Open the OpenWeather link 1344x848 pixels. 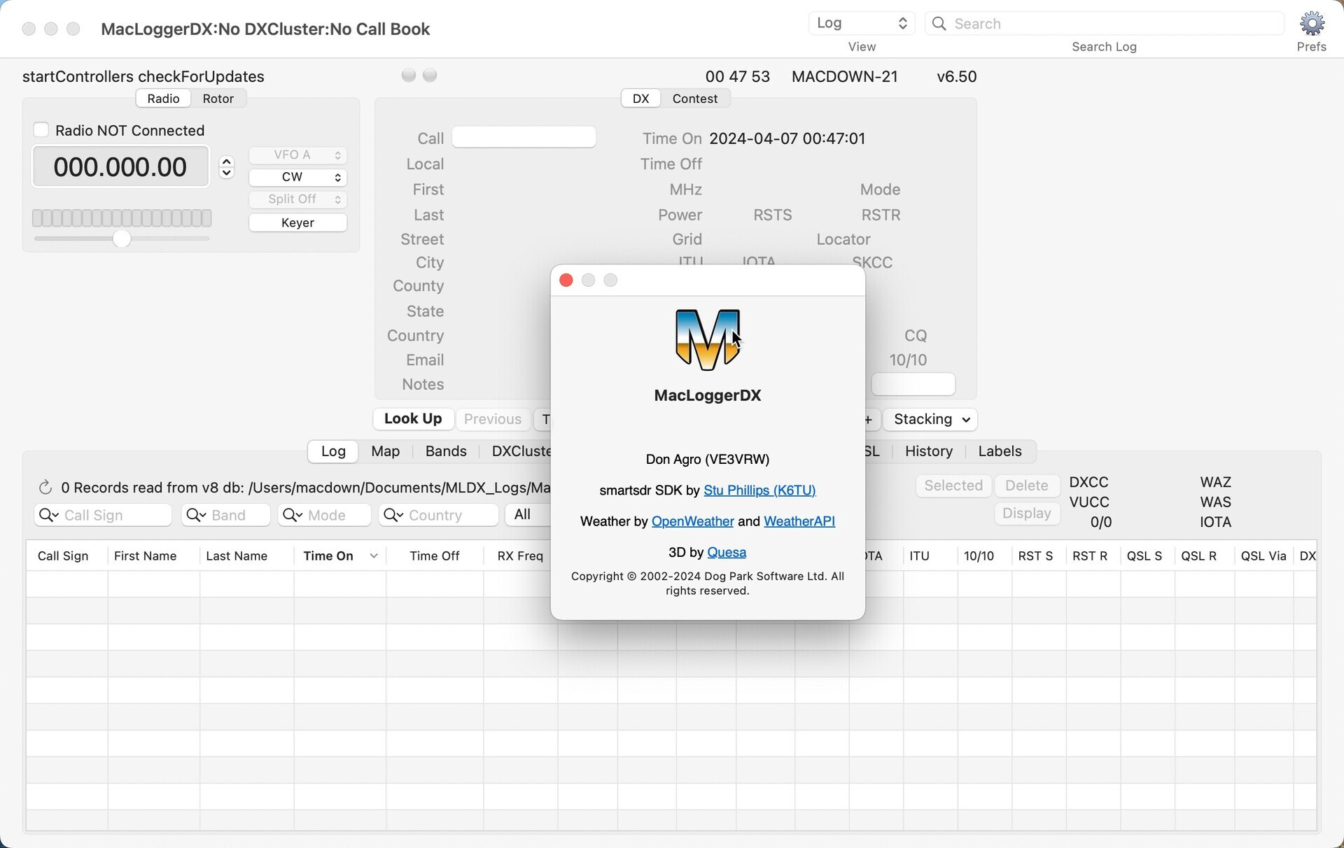click(692, 521)
